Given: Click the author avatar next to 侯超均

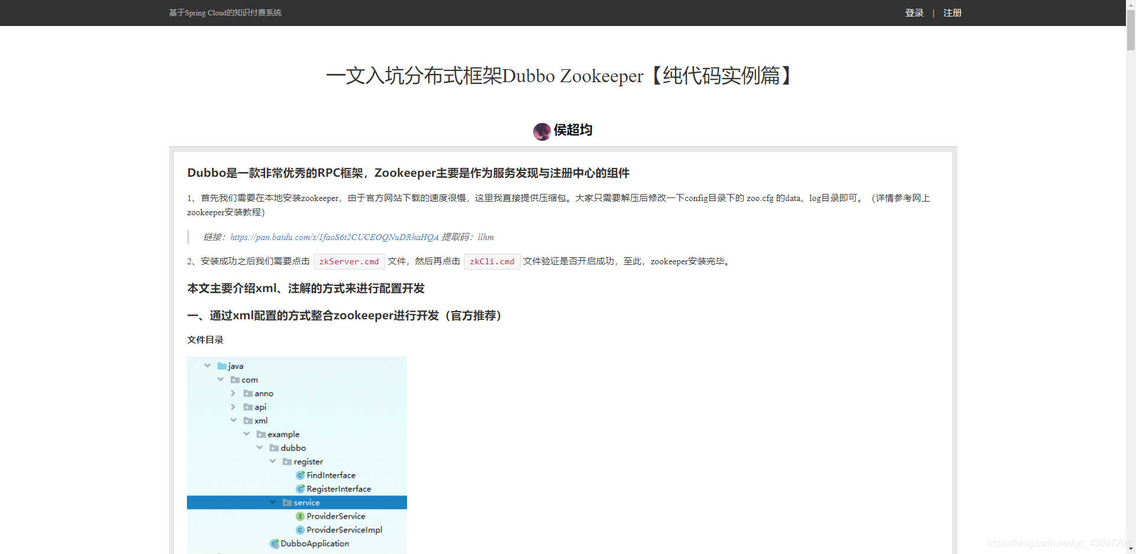Looking at the screenshot, I should pos(542,131).
